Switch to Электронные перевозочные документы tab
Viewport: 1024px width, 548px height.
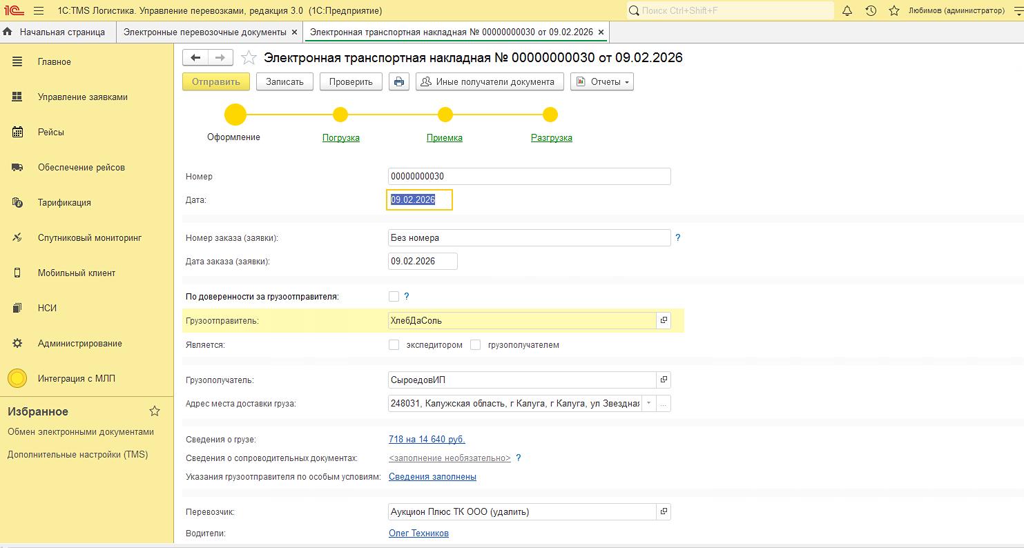click(204, 32)
